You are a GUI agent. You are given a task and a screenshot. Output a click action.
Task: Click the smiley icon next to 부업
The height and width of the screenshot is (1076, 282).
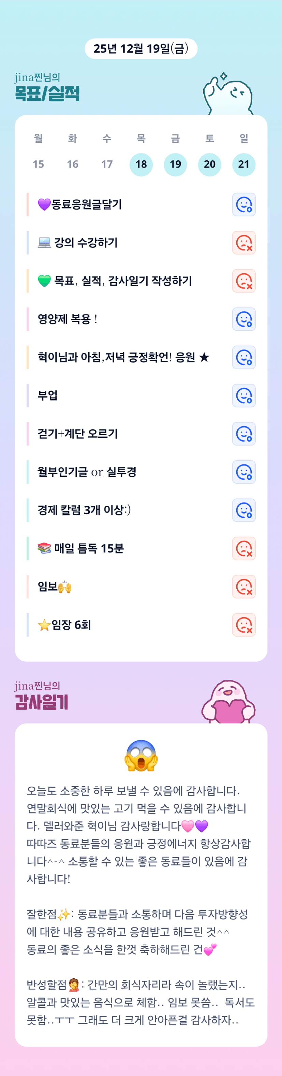[x=243, y=396]
